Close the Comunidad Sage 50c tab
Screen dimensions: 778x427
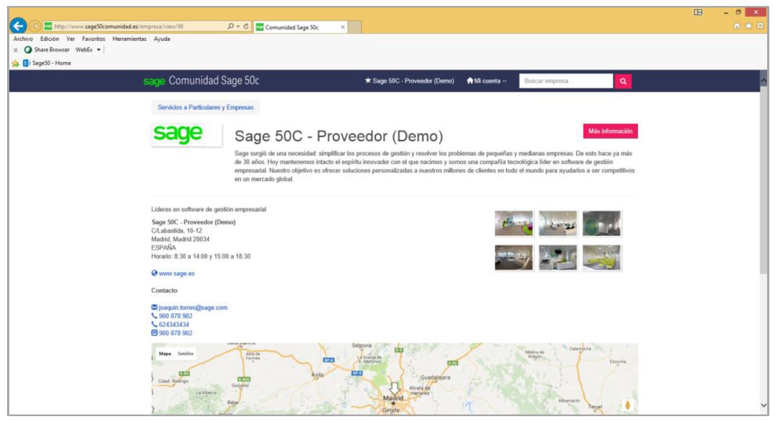343,27
